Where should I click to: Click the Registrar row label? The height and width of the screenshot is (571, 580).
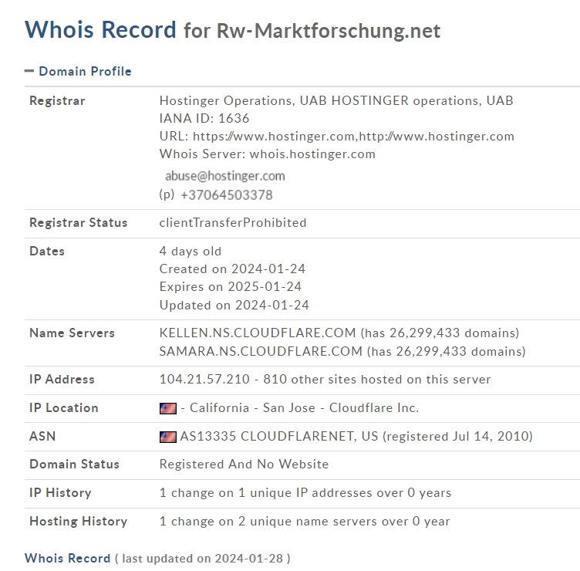[x=57, y=100]
